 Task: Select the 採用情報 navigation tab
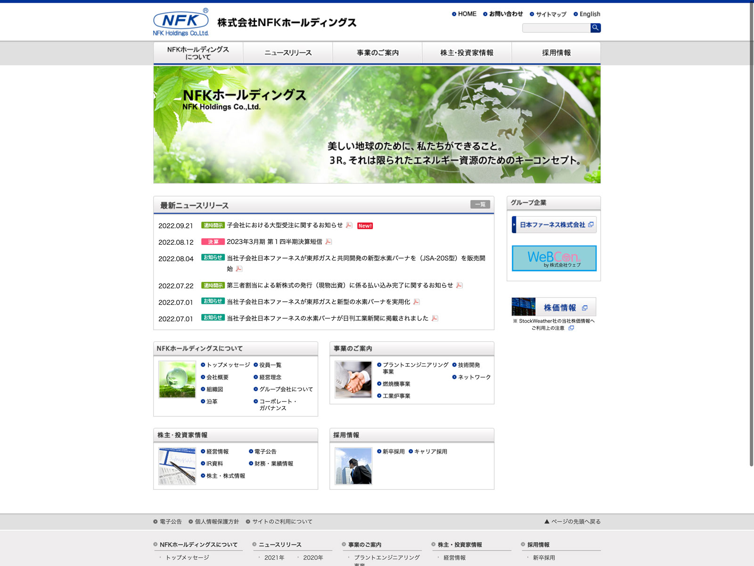point(556,53)
